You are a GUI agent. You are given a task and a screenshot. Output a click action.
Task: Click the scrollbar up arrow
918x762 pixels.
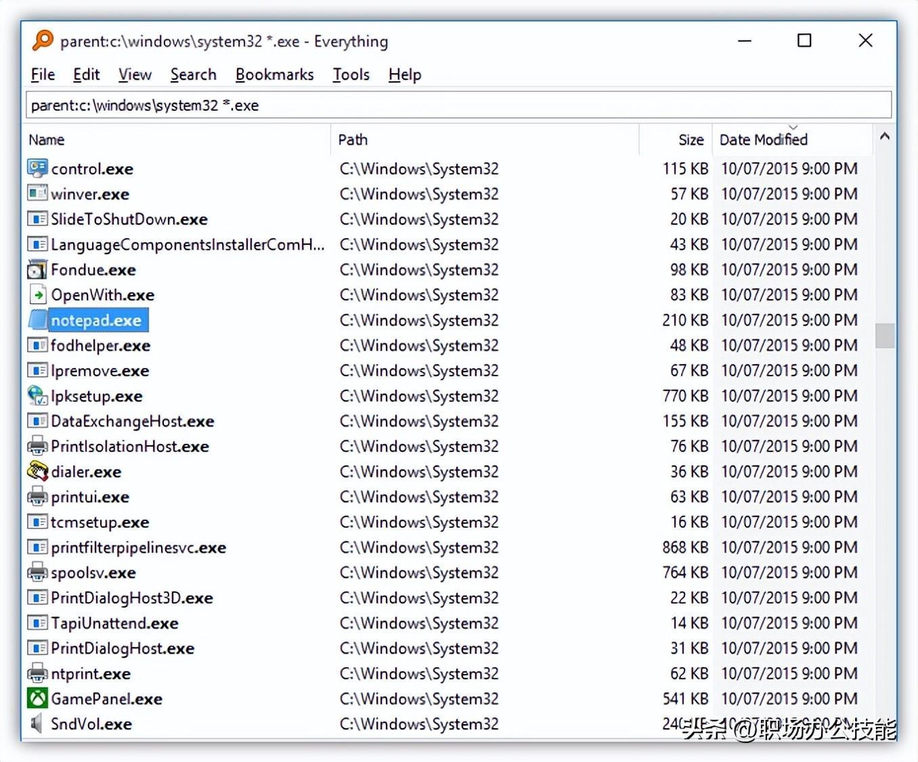pos(884,136)
